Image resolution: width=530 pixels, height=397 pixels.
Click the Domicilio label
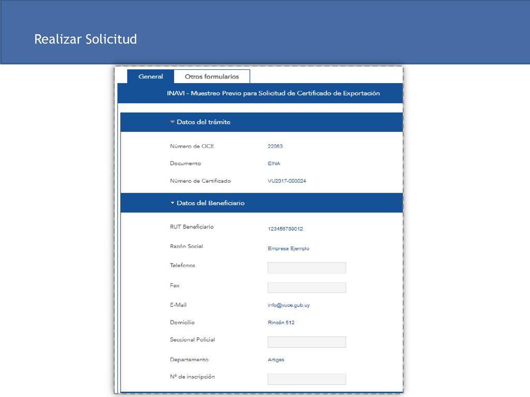tap(182, 323)
